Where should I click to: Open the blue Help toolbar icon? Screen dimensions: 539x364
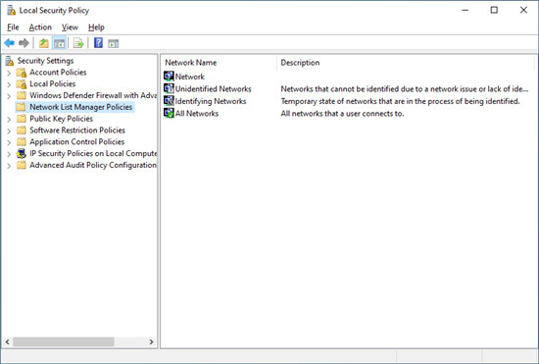[98, 43]
